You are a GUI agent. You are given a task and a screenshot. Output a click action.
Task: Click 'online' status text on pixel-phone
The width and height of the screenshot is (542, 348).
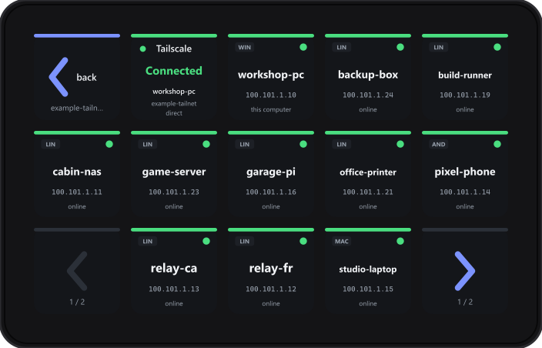point(465,206)
